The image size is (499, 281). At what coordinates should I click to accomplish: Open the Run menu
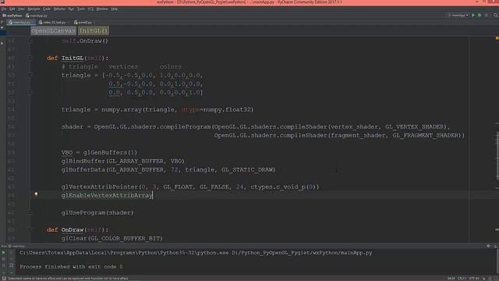point(71,9)
